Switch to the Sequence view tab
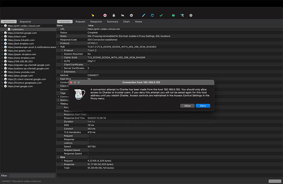 point(25,22)
